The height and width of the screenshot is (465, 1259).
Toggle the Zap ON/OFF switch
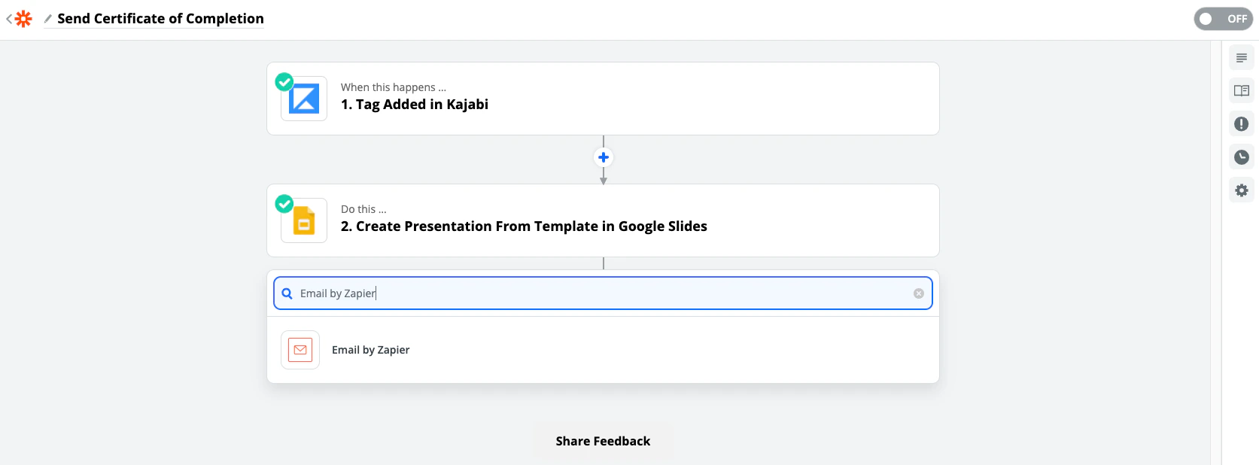[1222, 19]
